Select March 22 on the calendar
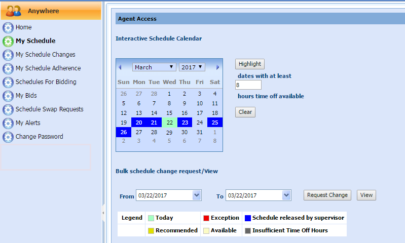 tap(169, 123)
